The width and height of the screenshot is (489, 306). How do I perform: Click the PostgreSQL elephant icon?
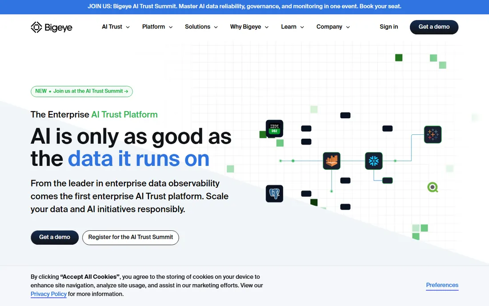point(274,194)
